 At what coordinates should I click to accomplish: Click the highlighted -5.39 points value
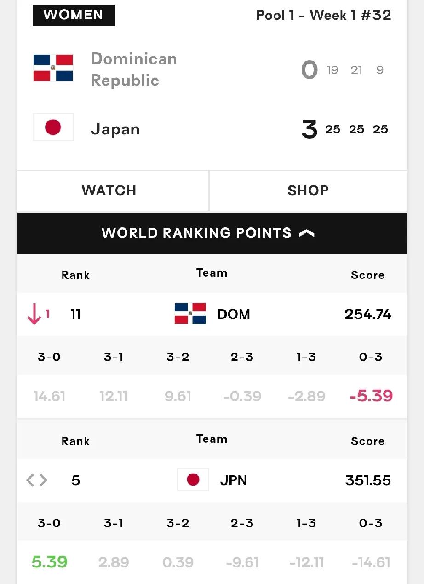pos(371,396)
